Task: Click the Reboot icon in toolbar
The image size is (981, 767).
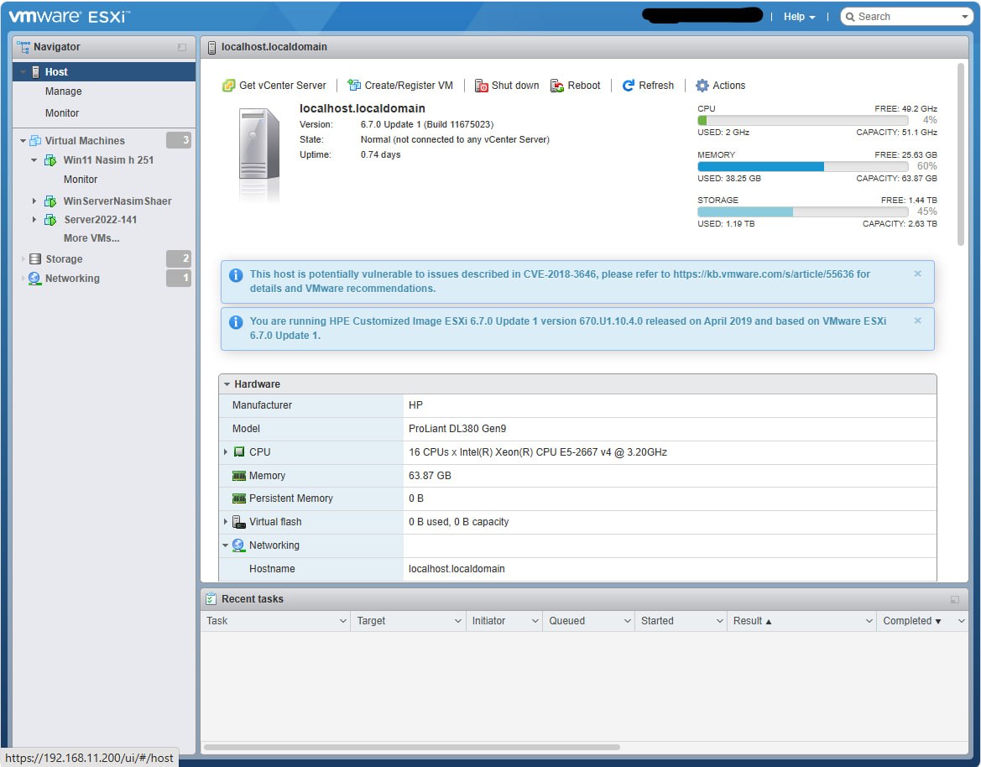Action: (557, 86)
